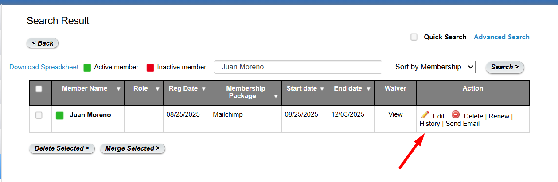This screenshot has width=558, height=182.
Task: Enable the Quick Search checkbox
Action: (414, 37)
